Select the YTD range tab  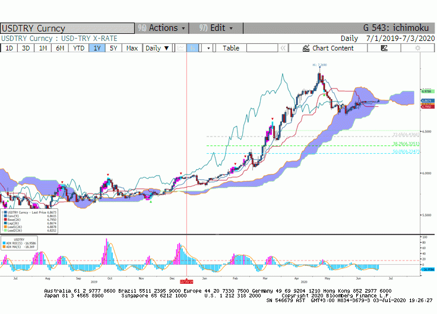[78, 48]
